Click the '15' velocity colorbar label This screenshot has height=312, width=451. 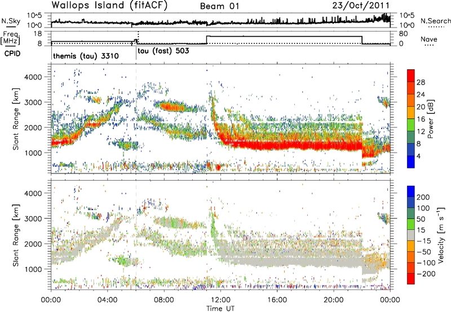(x=421, y=230)
